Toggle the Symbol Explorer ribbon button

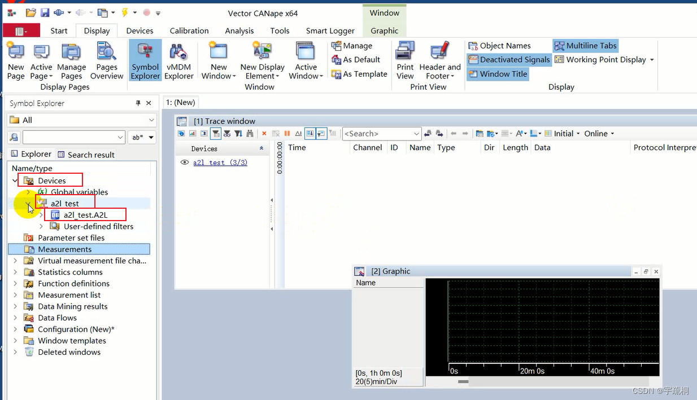click(145, 61)
